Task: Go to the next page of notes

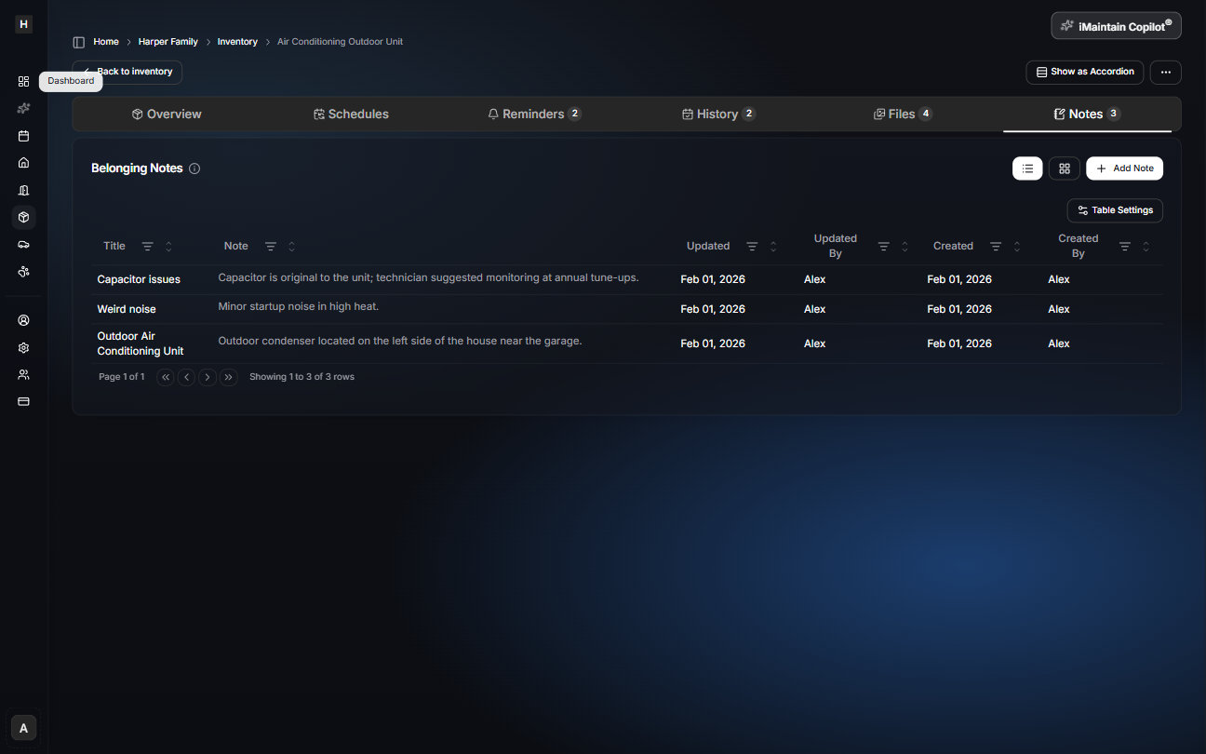Action: (208, 377)
